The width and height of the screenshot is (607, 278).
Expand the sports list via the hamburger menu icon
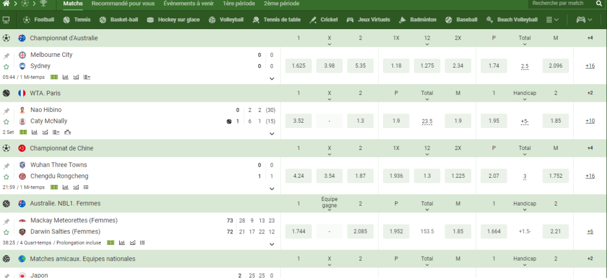click(x=552, y=20)
